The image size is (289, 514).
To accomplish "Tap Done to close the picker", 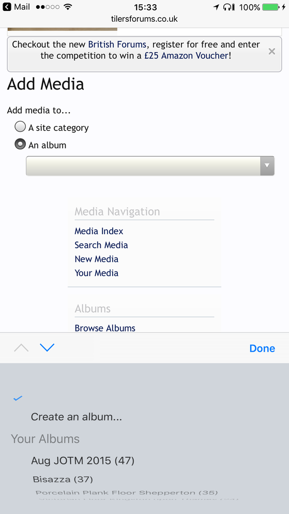I will tap(262, 348).
